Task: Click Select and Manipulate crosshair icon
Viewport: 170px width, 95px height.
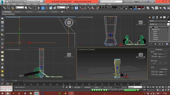Action: click(x=72, y=8)
